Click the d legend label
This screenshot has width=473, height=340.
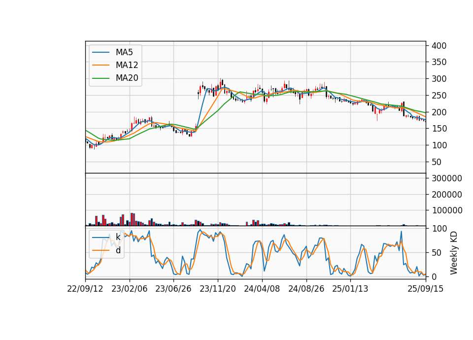pyautogui.click(x=118, y=250)
